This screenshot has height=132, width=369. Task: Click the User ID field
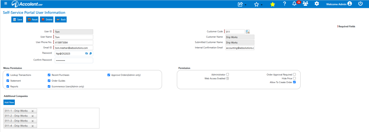point(74,32)
